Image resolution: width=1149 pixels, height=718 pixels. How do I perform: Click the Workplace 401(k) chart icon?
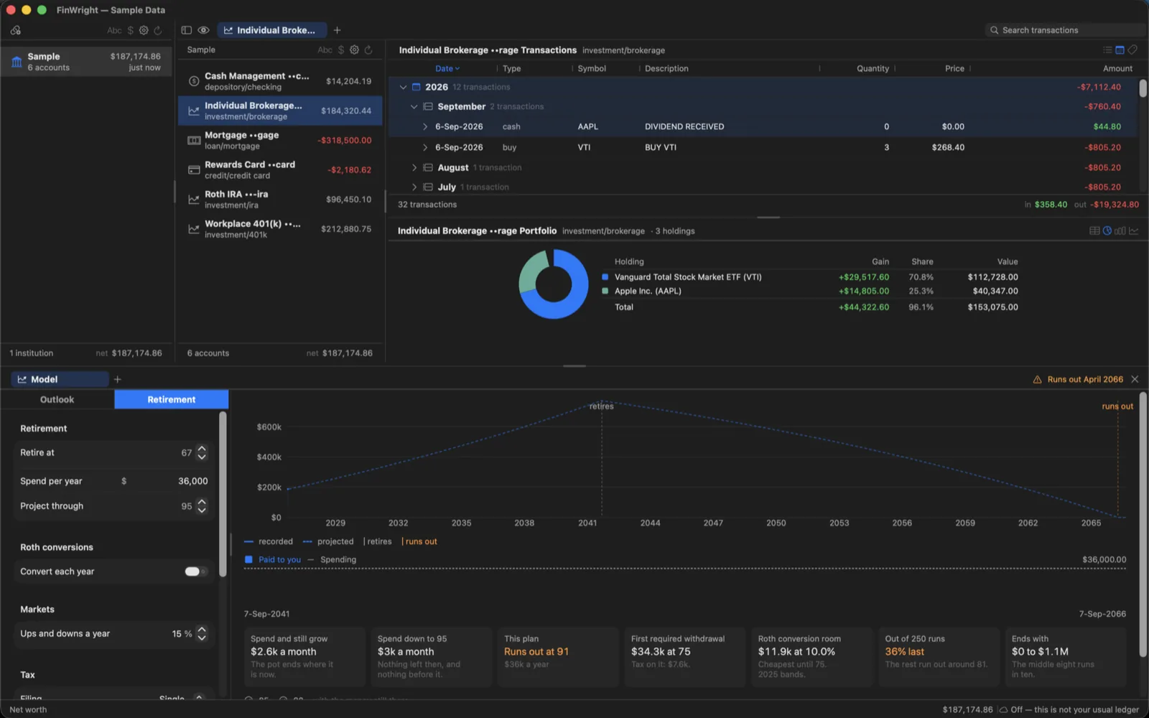tap(194, 229)
